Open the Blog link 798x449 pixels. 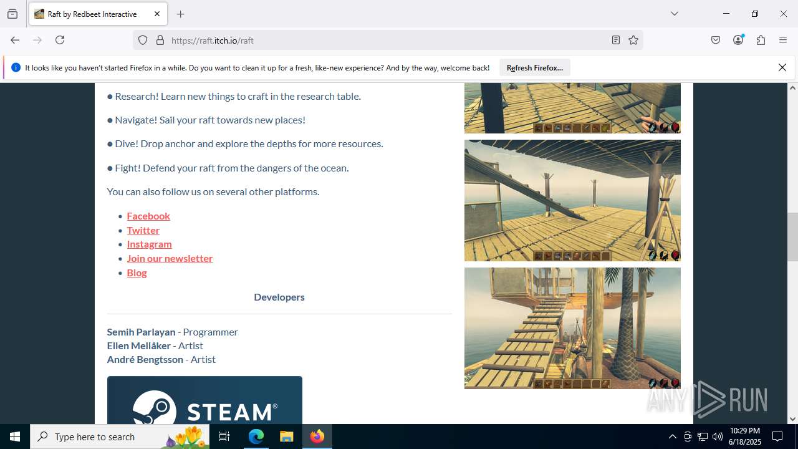pyautogui.click(x=137, y=273)
